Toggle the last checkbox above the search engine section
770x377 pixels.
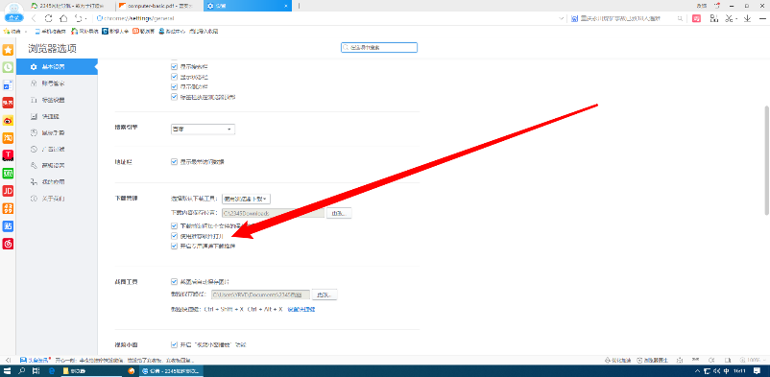click(174, 97)
